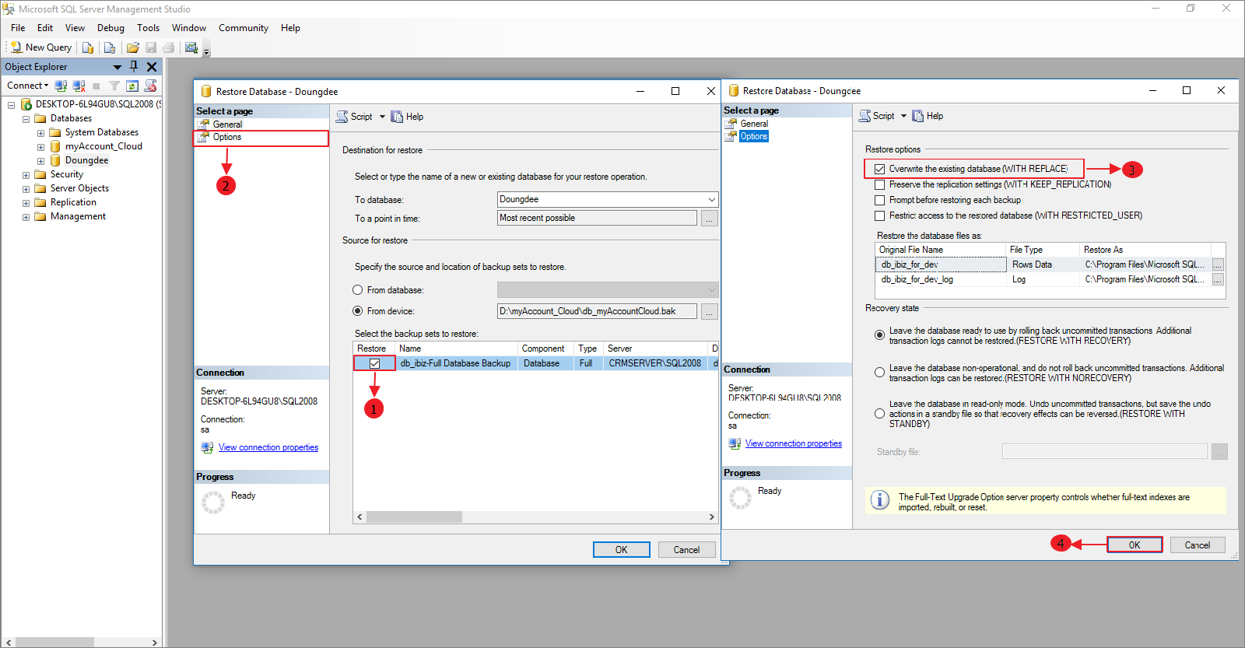The height and width of the screenshot is (648, 1245).
Task: Click the Object Explorer Stop square icon
Action: click(x=96, y=86)
